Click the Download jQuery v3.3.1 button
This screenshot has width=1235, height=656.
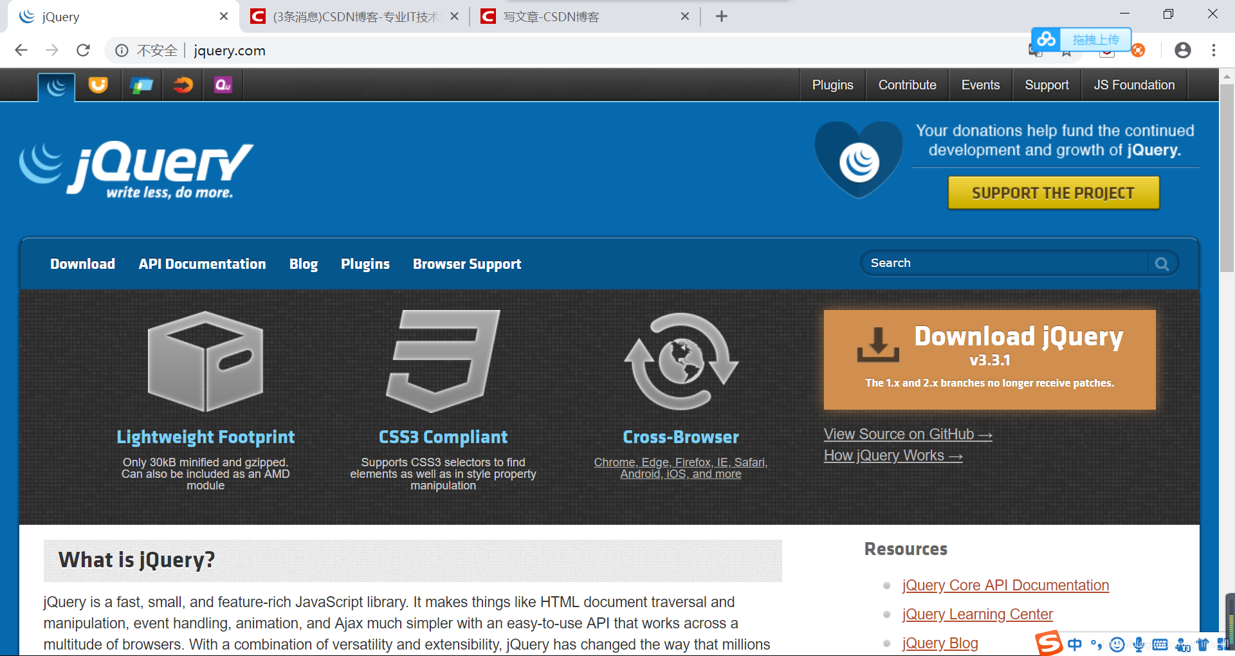click(989, 360)
